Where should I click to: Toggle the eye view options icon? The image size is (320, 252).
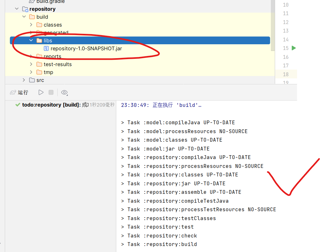[x=65, y=93]
